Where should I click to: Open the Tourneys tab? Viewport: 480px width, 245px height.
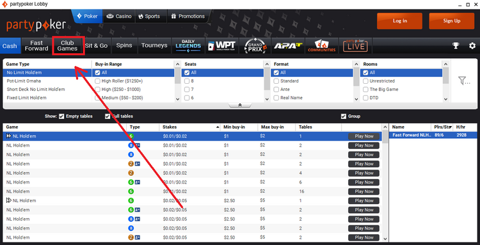pyautogui.click(x=154, y=45)
